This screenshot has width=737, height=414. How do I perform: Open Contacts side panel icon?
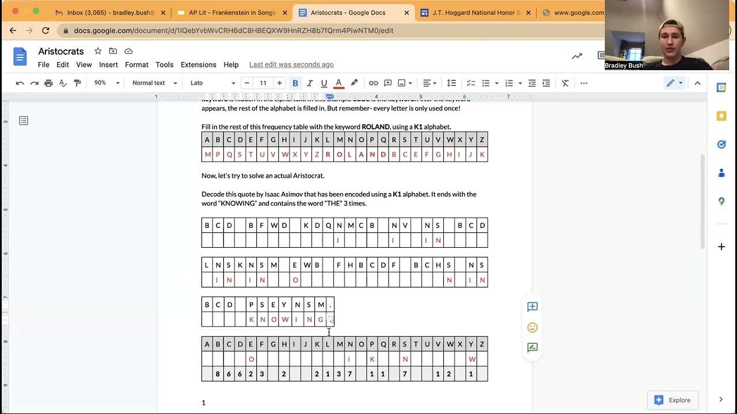pyautogui.click(x=721, y=173)
